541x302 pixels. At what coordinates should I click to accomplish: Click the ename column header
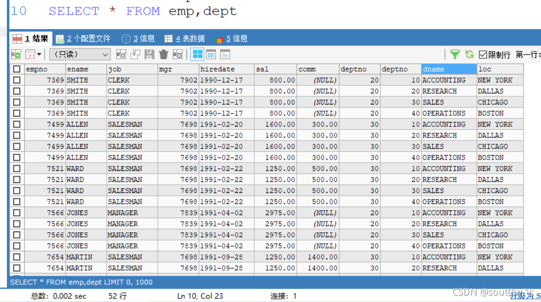pos(86,69)
